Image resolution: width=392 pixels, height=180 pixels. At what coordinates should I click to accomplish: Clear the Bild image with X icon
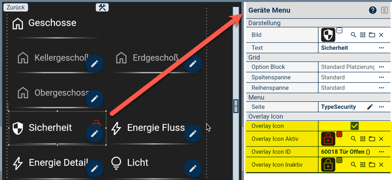tap(381, 35)
